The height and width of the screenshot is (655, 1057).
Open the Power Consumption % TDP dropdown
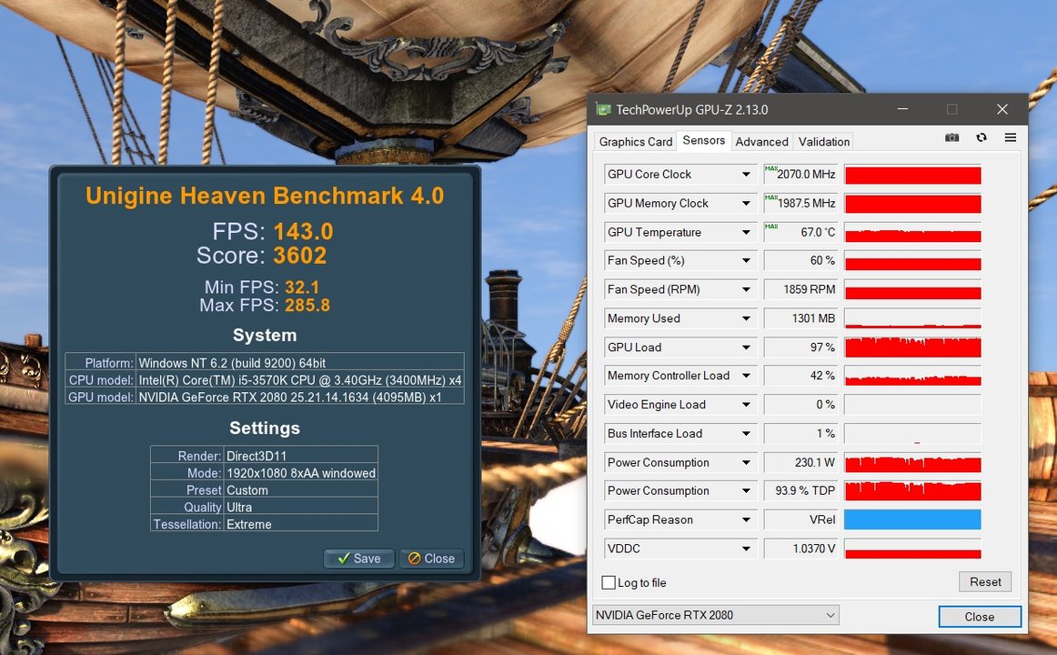[746, 491]
